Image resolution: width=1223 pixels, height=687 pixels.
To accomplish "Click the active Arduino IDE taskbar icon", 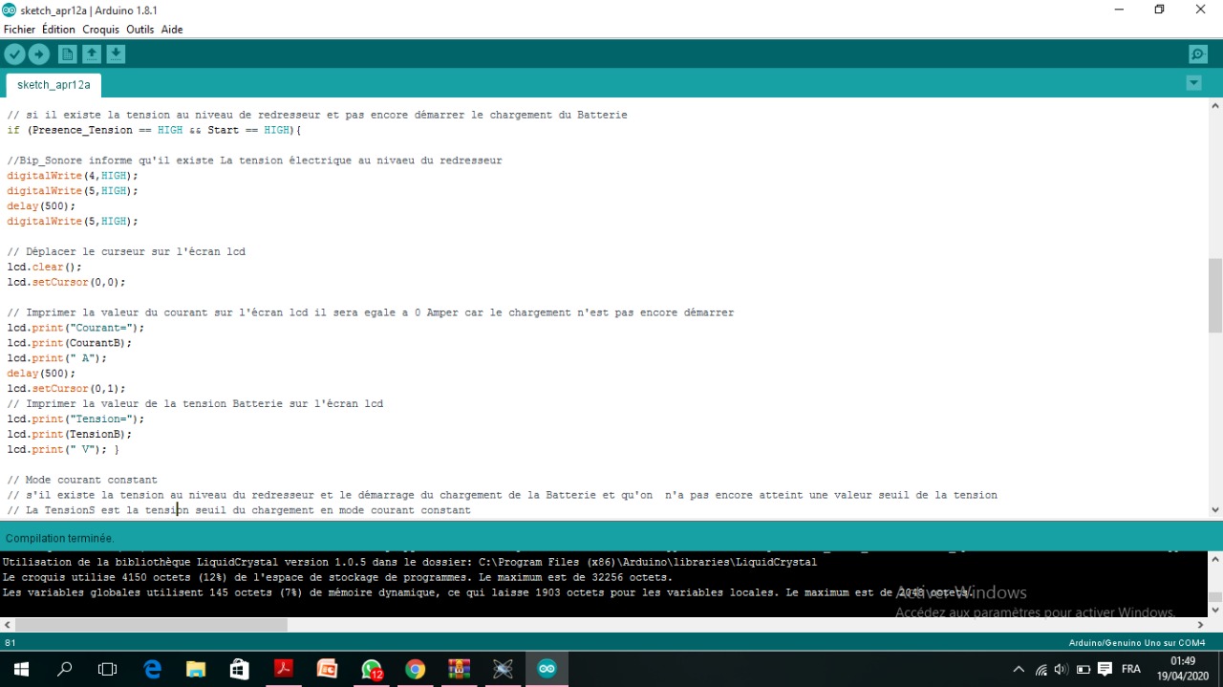I will click(547, 669).
